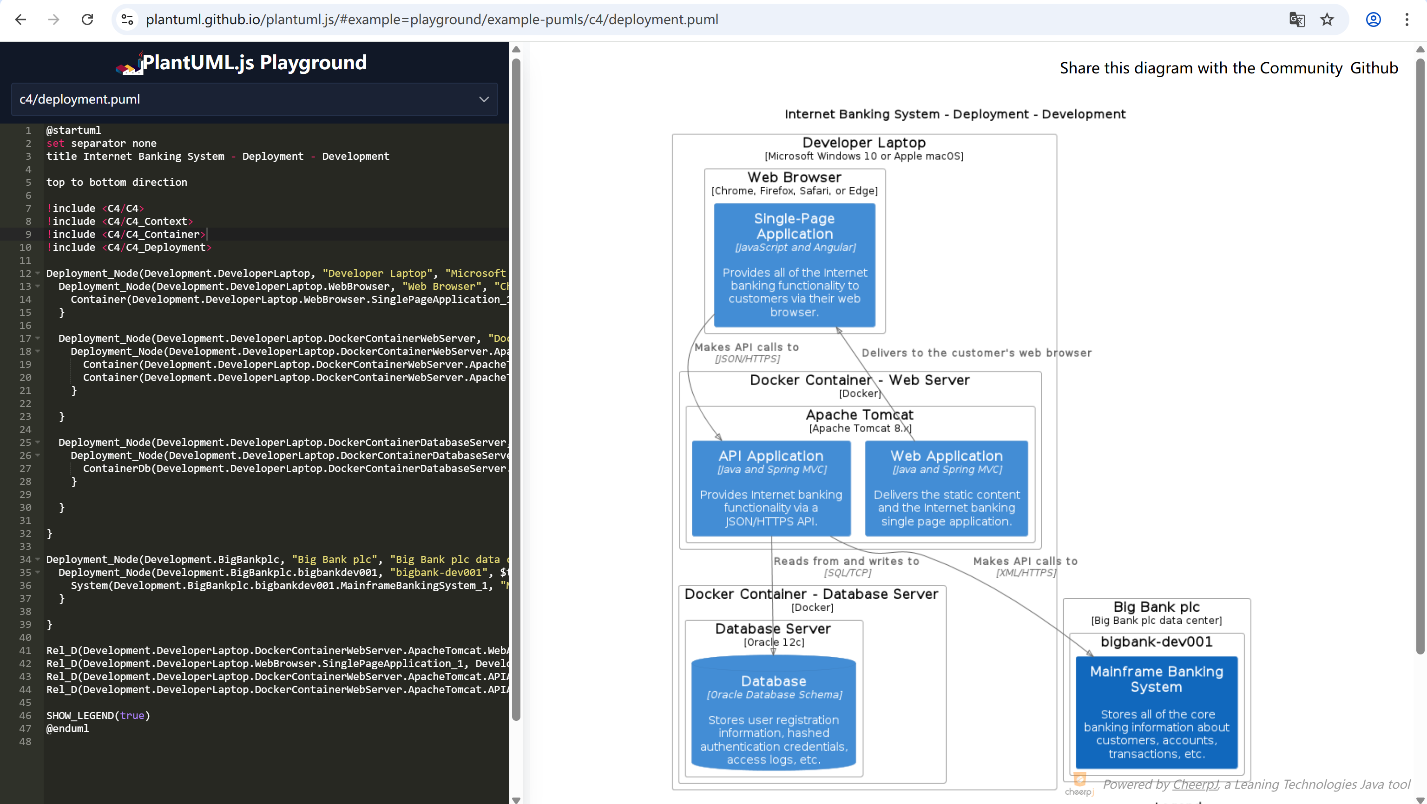Viewport: 1427px width, 804px height.
Task: Collapse code fold at line 17
Action: [38, 338]
